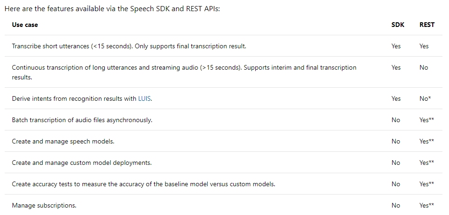Click the "Create accuracy tests" row text
The width and height of the screenshot is (449, 215).
(143, 184)
